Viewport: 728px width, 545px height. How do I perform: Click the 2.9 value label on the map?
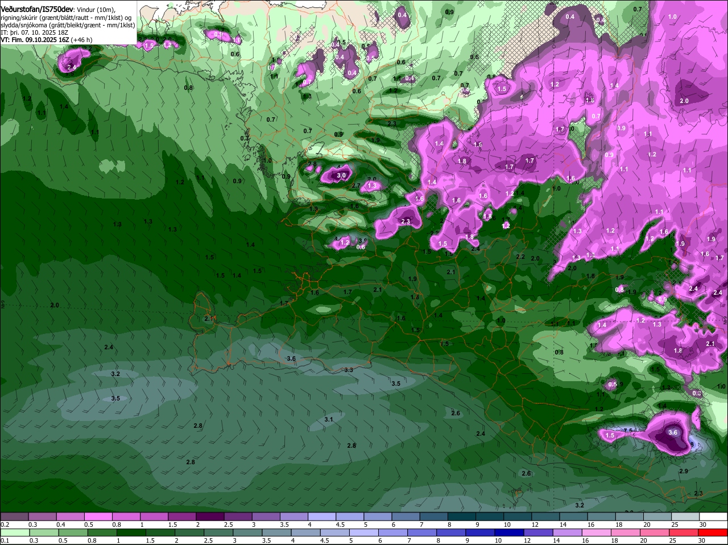pos(684,471)
